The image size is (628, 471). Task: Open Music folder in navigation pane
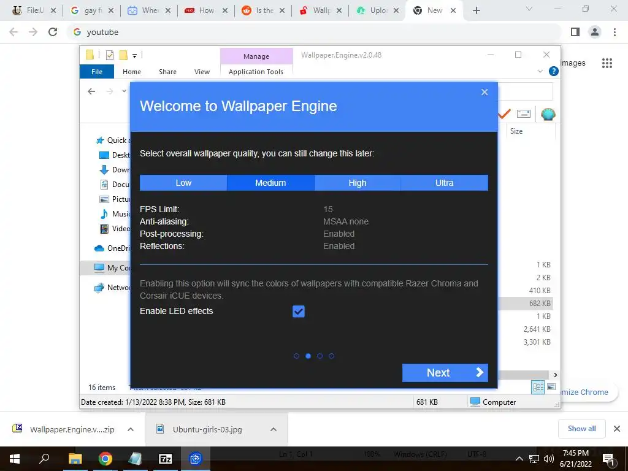click(x=115, y=214)
